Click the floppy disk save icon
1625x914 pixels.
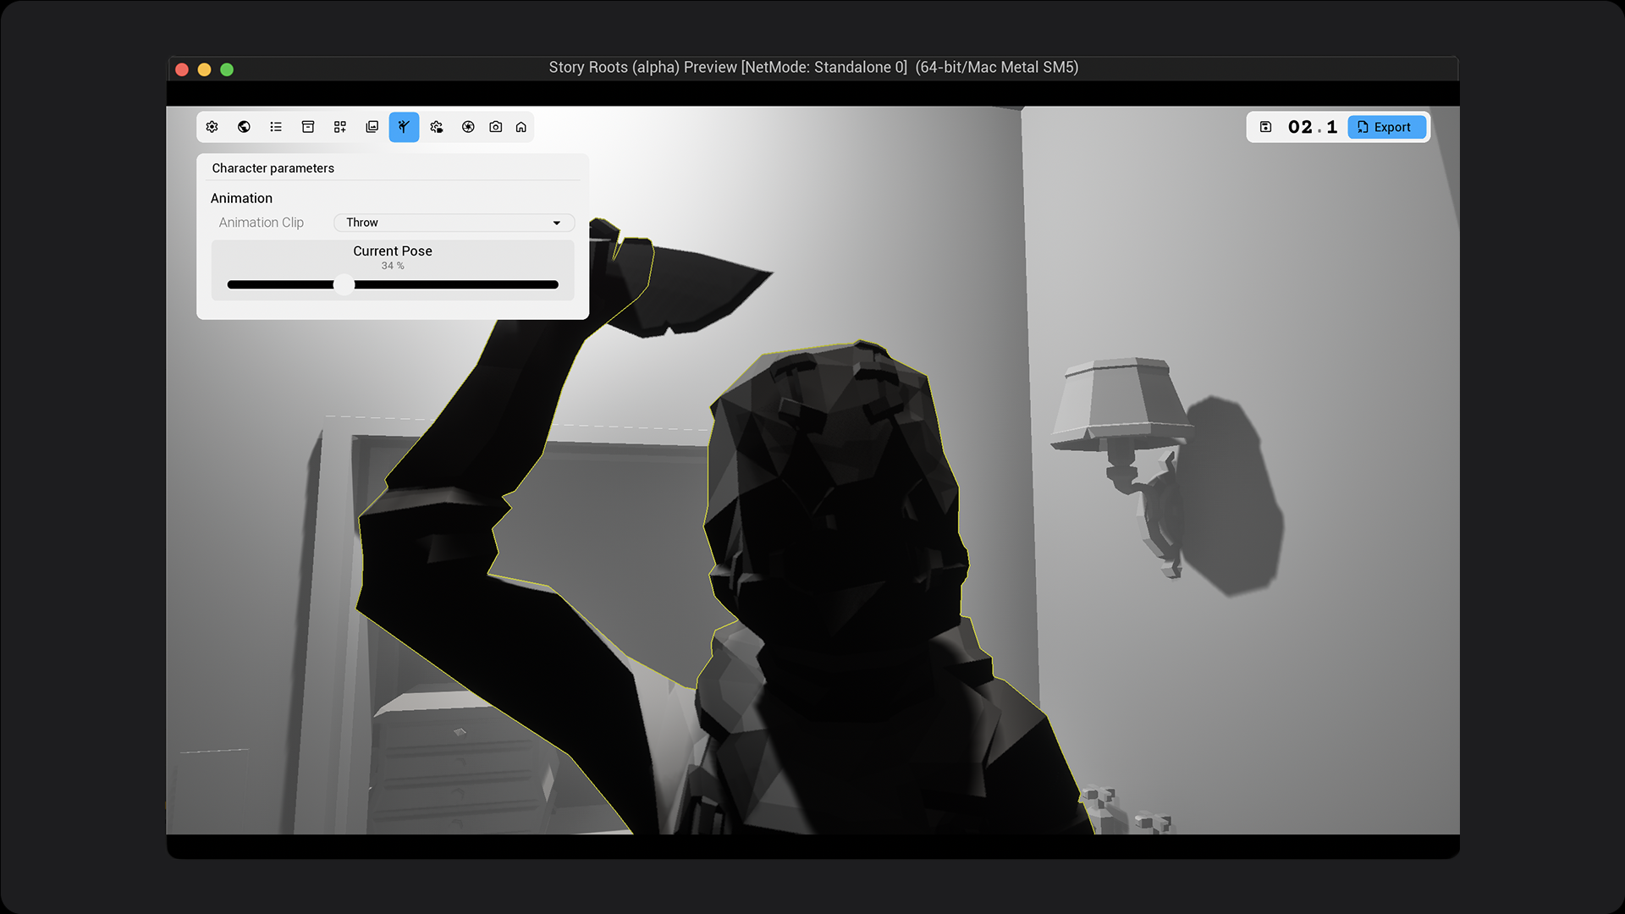point(1265,127)
